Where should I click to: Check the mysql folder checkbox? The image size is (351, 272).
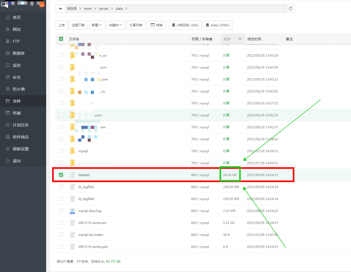pyautogui.click(x=61, y=151)
